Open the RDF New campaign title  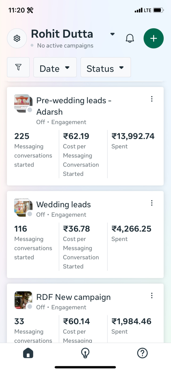(73, 297)
